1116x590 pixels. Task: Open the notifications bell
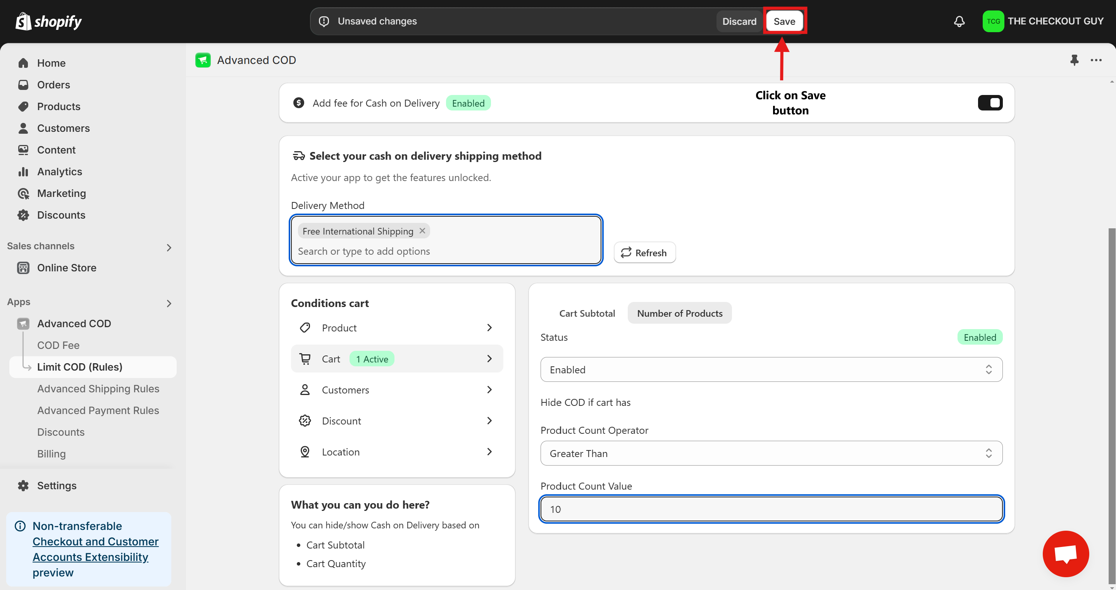click(x=959, y=21)
